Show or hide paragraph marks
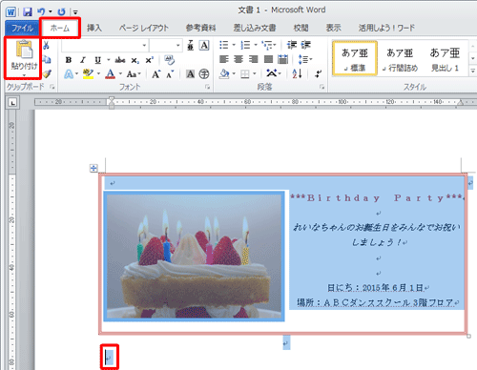Screen dimensions: 477x370 coord(318,74)
